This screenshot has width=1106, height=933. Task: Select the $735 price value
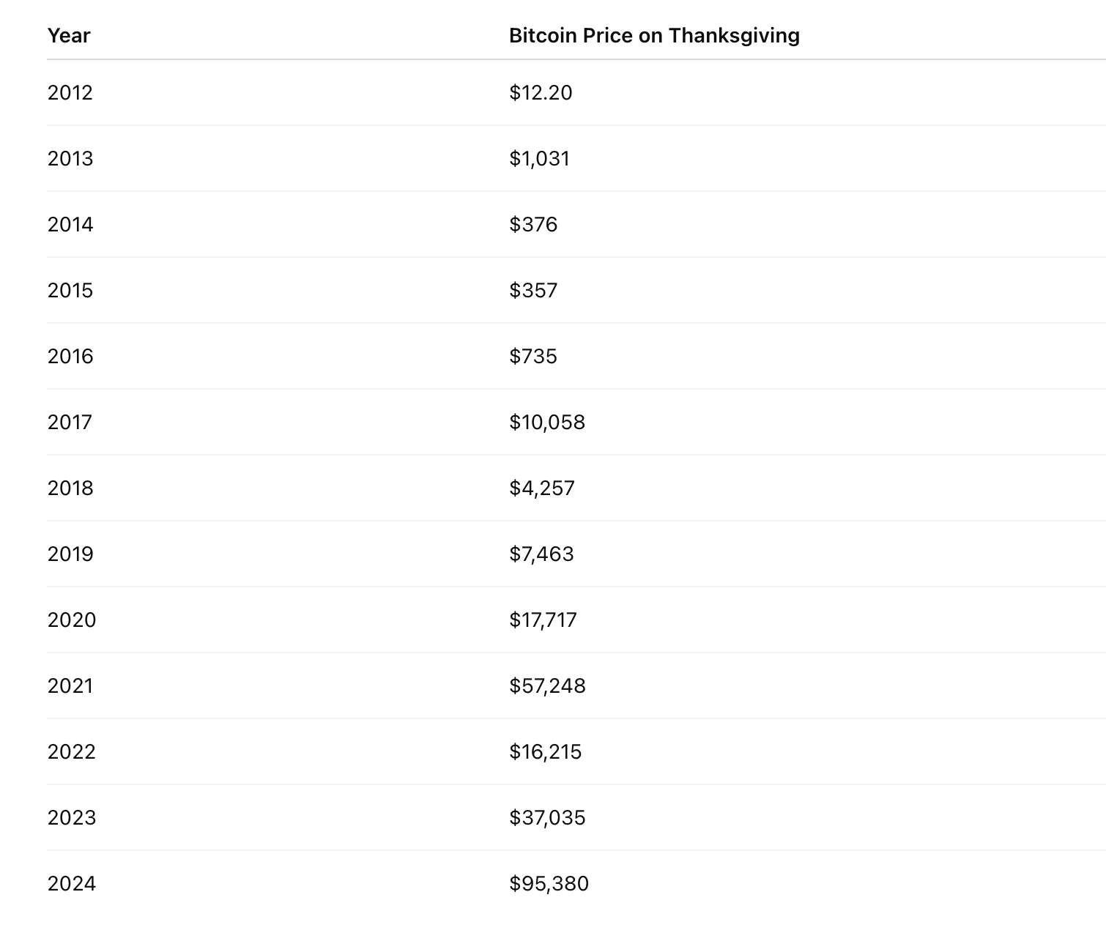coord(533,356)
